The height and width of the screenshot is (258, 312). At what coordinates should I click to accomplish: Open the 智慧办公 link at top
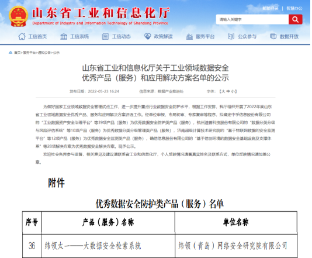(294, 8)
